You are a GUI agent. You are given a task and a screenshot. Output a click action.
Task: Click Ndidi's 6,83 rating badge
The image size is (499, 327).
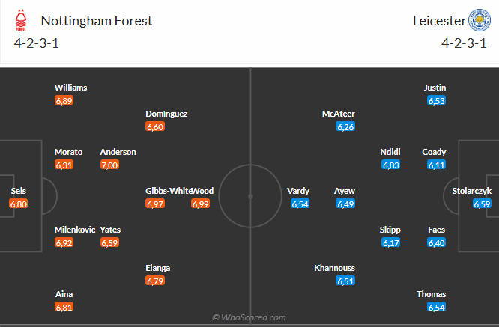(x=391, y=165)
